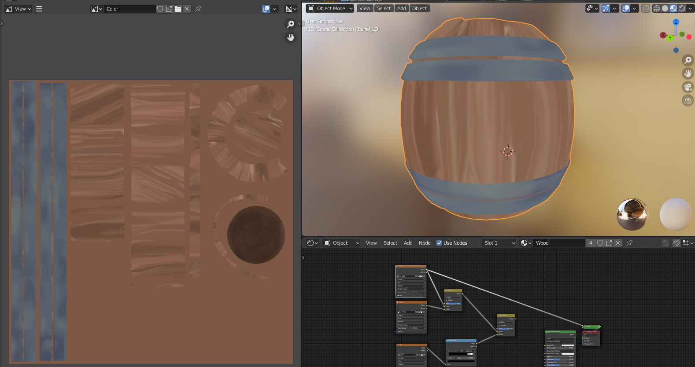Open the Object Mode dropdown
This screenshot has width=695, height=367.
[x=330, y=8]
